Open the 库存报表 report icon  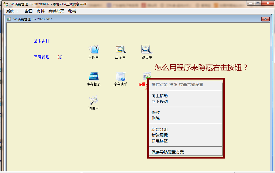pos(94,77)
